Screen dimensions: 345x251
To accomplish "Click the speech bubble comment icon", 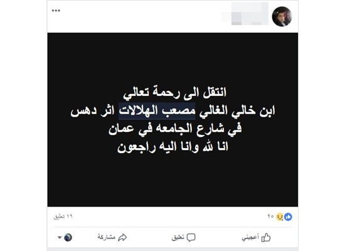I will [191, 238].
